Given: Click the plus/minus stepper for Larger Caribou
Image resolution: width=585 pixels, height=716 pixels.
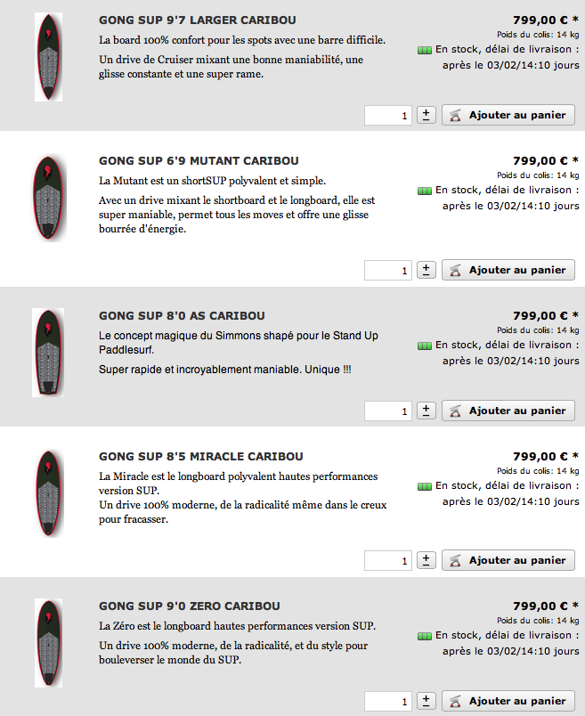Looking at the screenshot, I should (427, 115).
